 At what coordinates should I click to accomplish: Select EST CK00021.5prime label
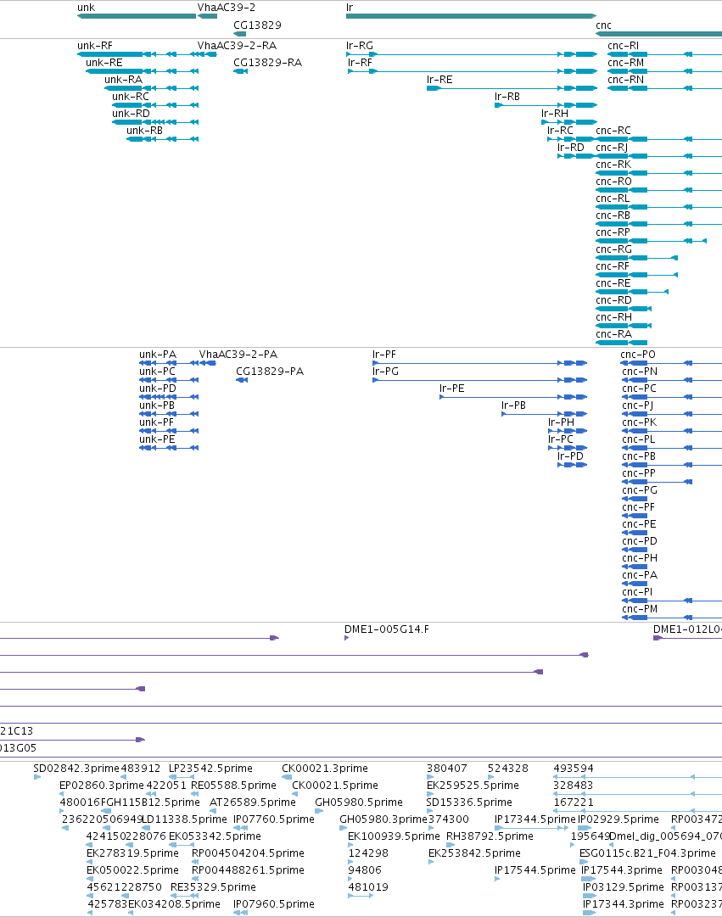click(335, 786)
